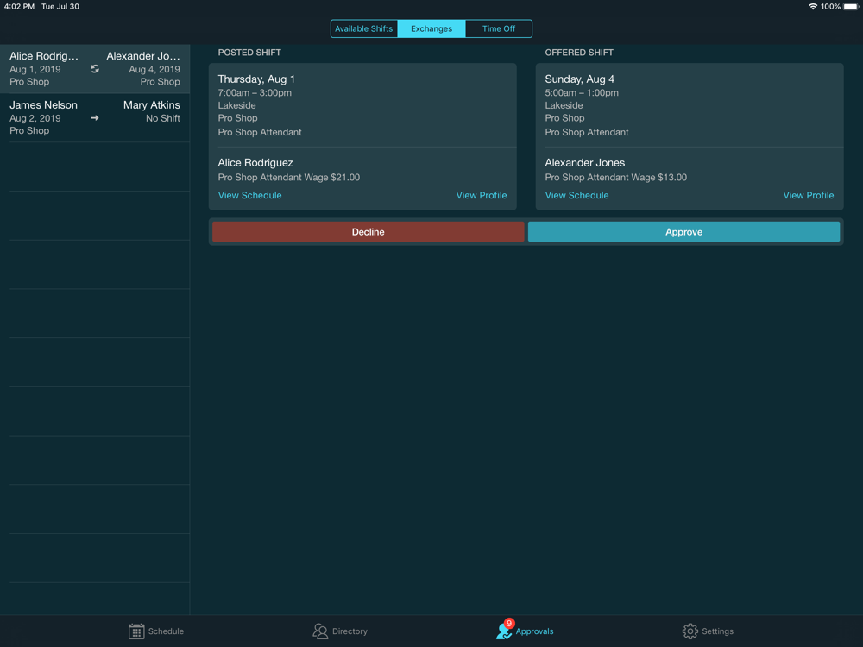View Alice Rodriguez's schedule
Image resolution: width=863 pixels, height=647 pixels.
(x=249, y=195)
